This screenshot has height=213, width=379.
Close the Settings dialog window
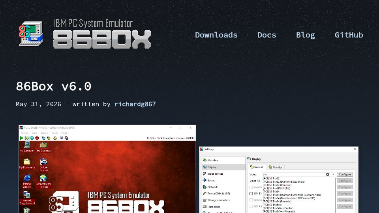(x=355, y=149)
